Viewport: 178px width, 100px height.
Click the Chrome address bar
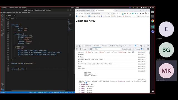tap(97, 13)
